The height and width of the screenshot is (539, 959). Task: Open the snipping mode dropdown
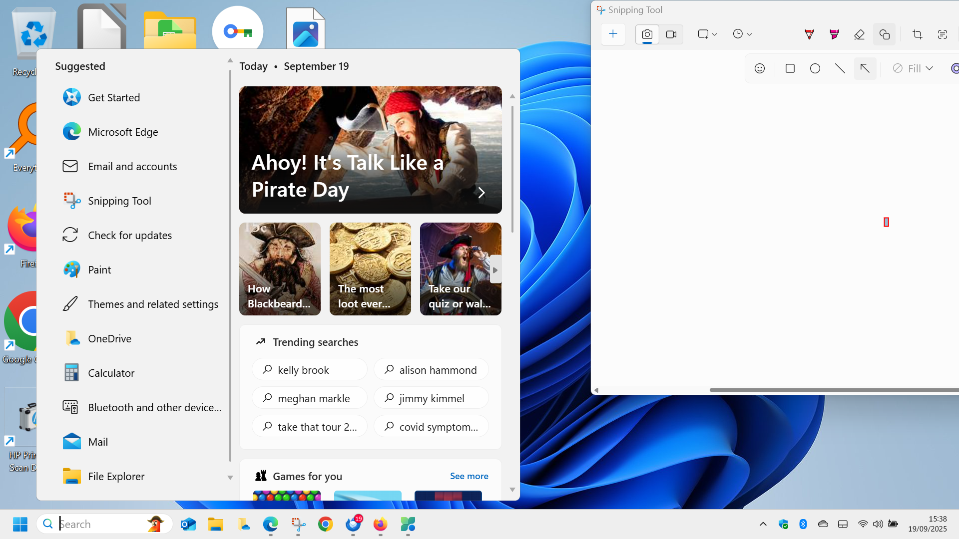pos(707,34)
